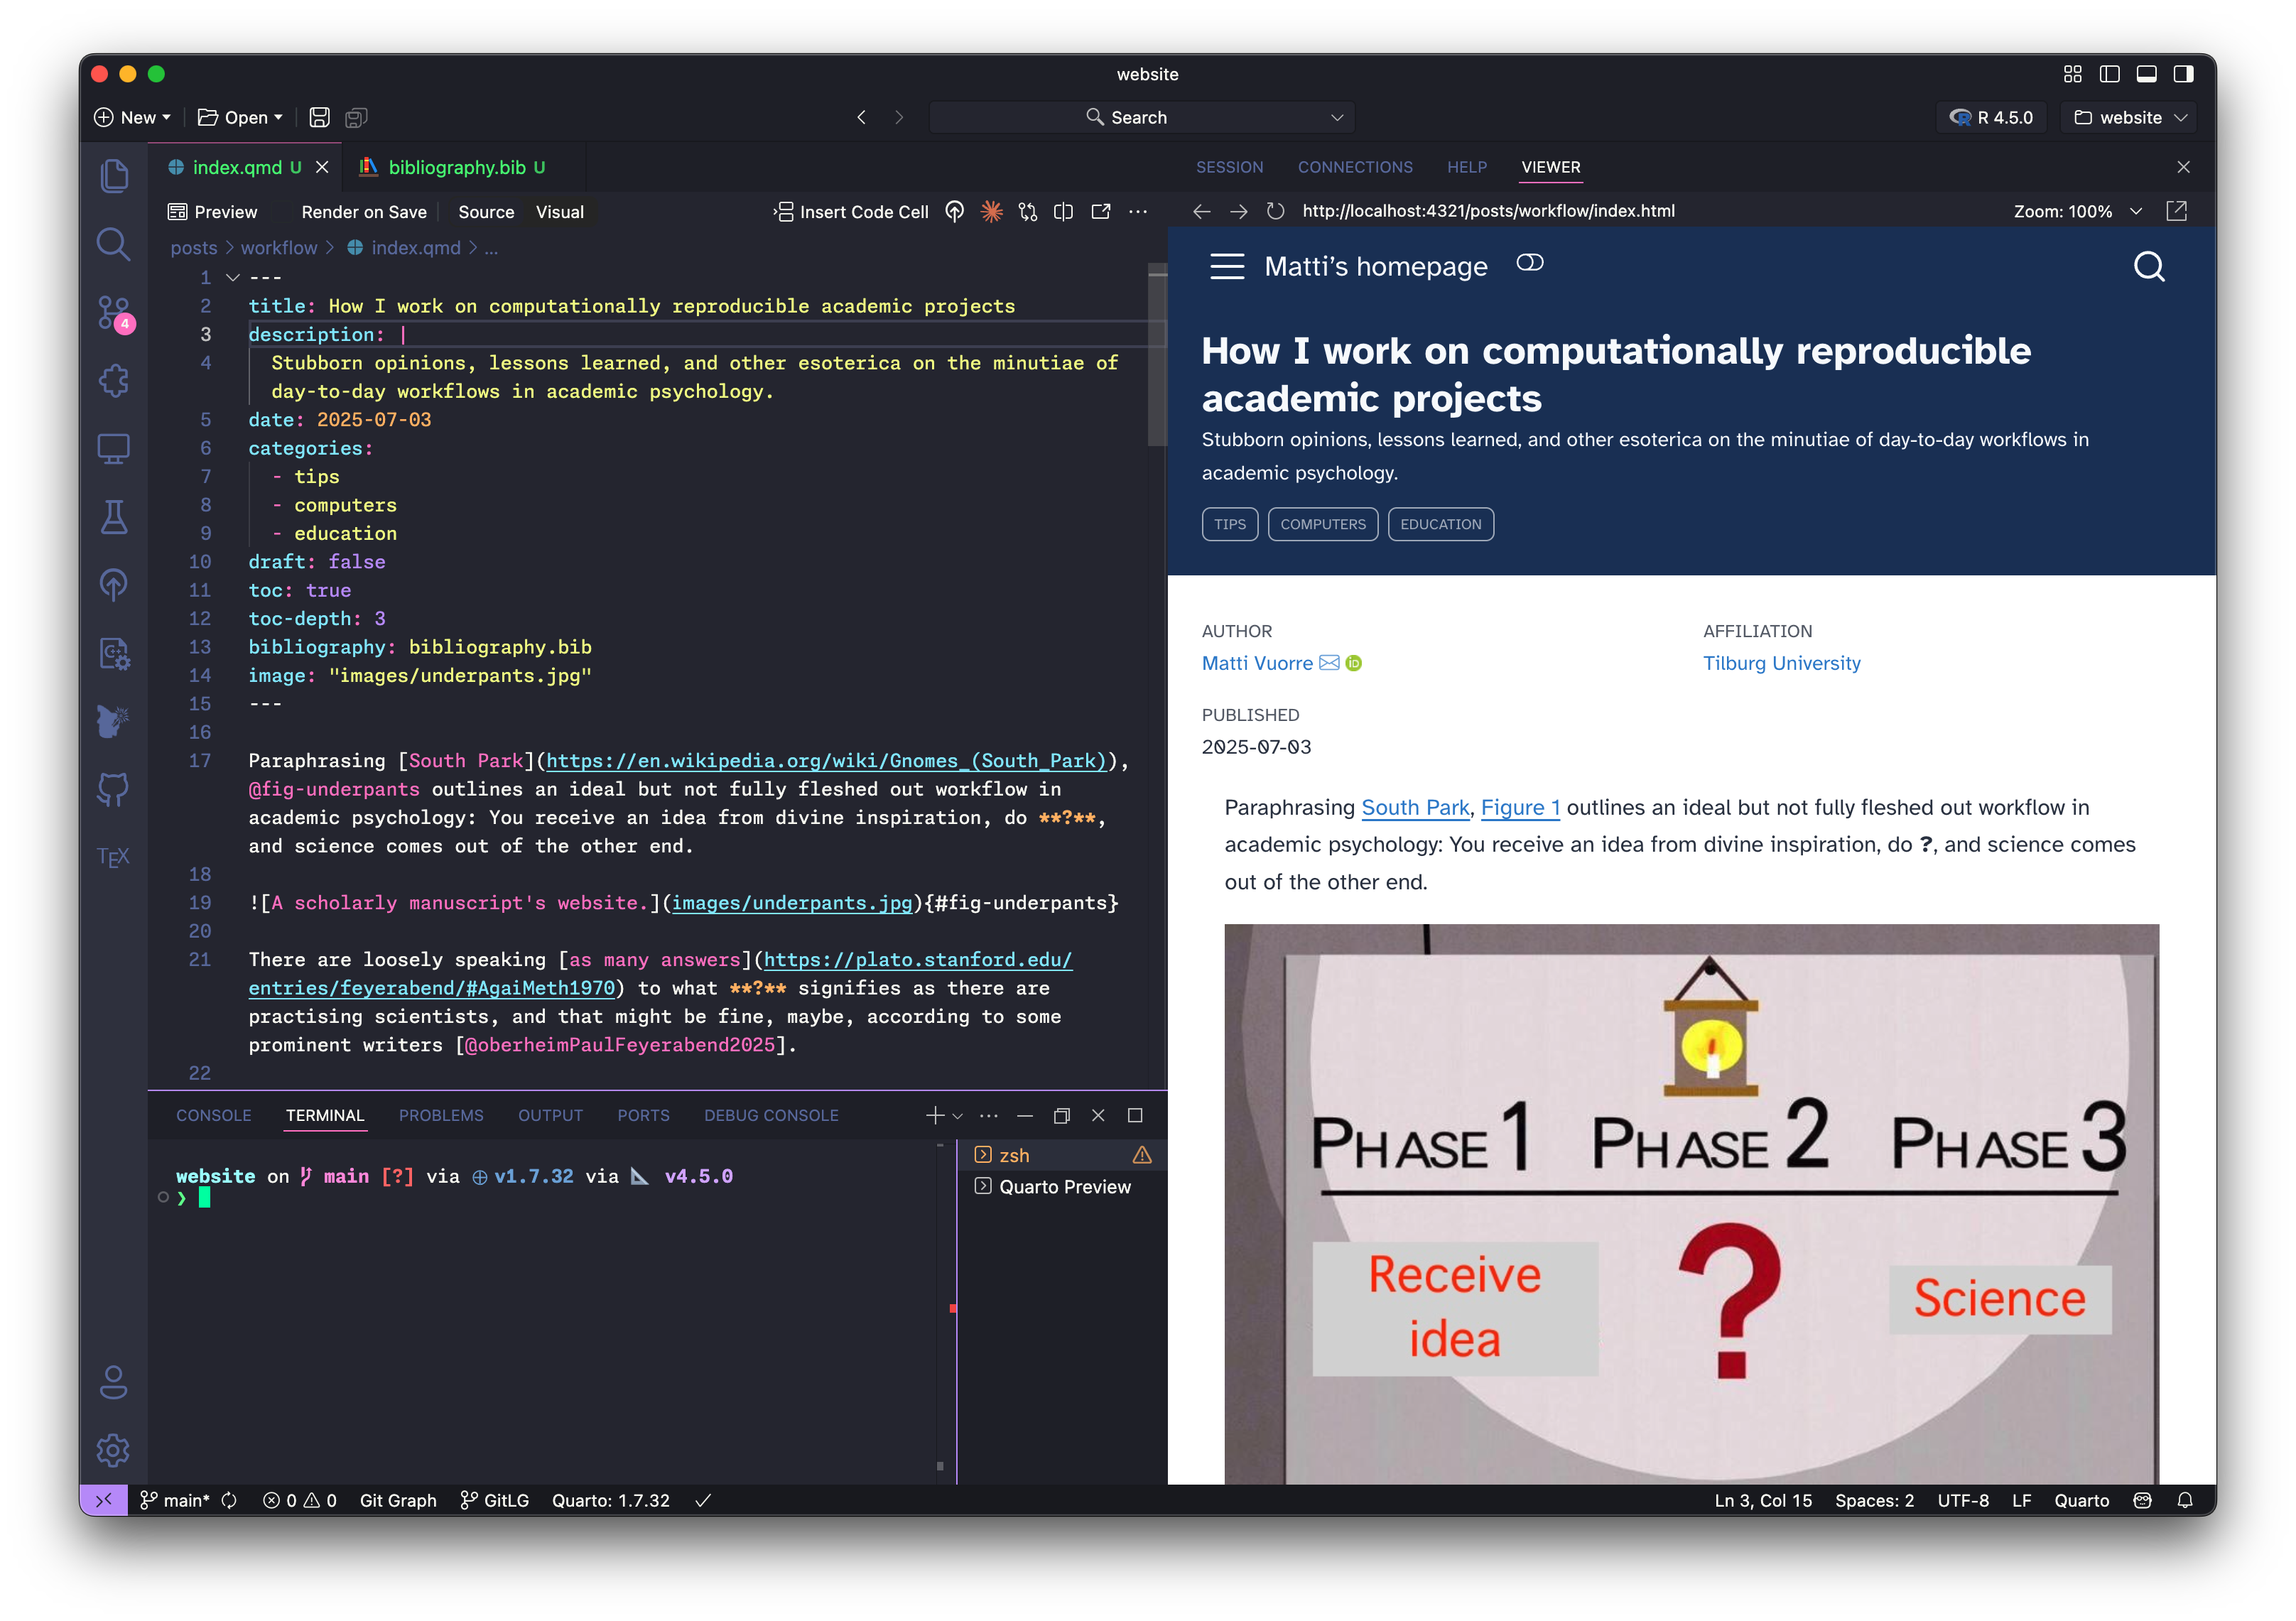
Task: Expand the breadcrumb ellipsis after index.qmd
Action: click(x=491, y=248)
